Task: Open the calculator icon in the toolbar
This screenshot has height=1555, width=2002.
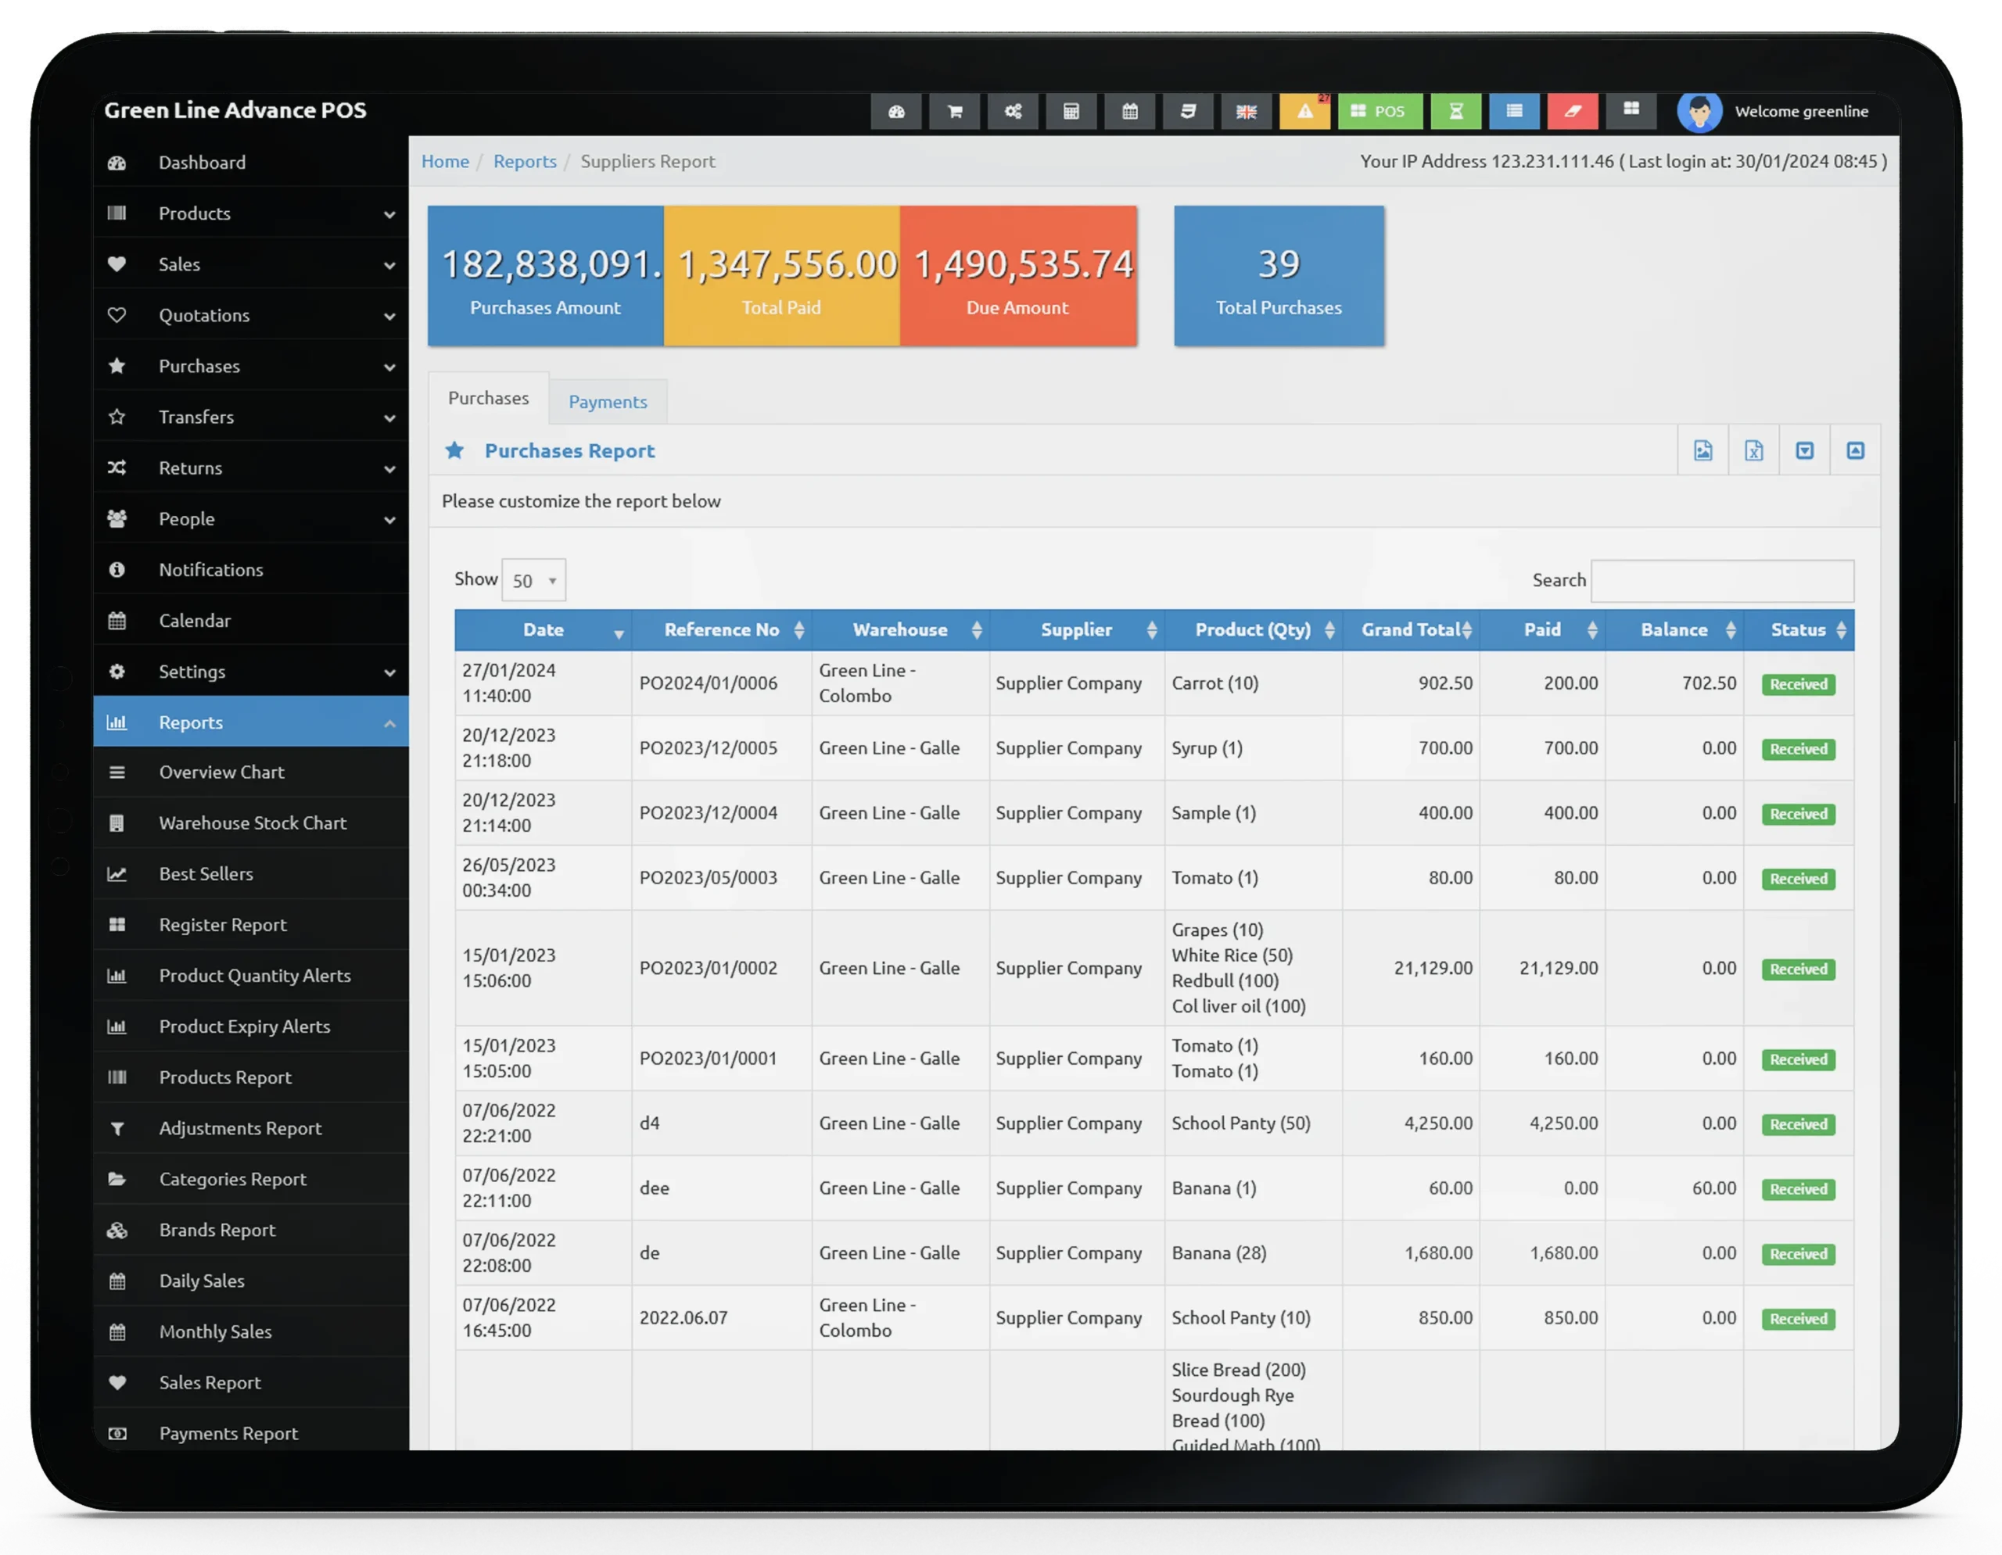Action: 1071,111
